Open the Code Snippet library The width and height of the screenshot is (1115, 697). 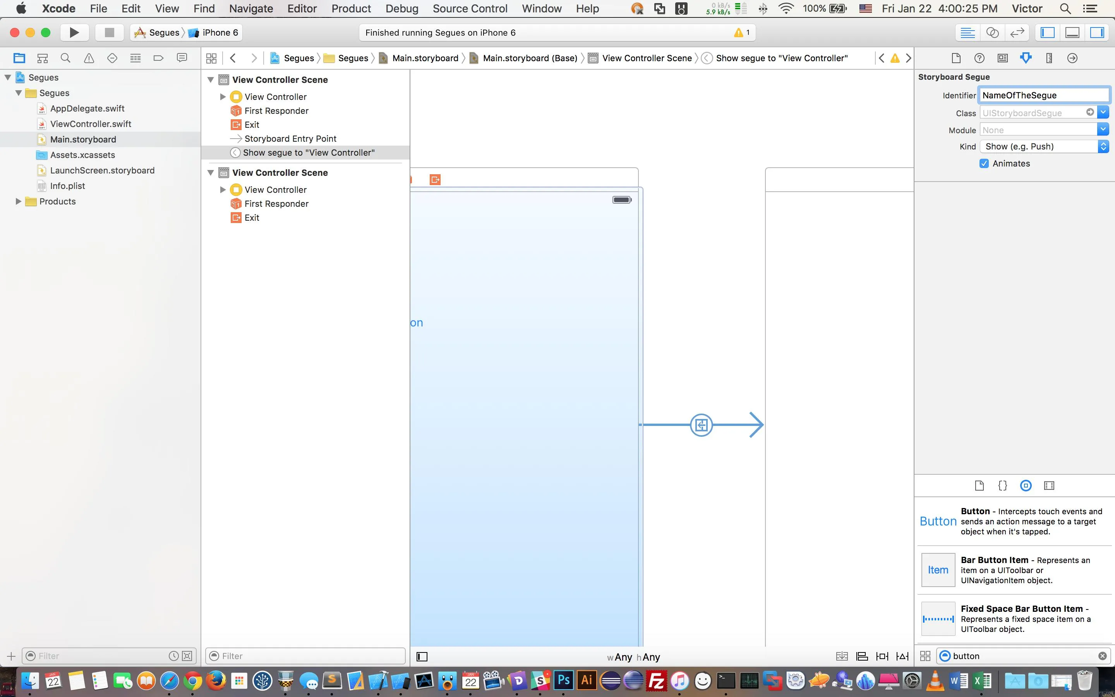click(x=1002, y=486)
